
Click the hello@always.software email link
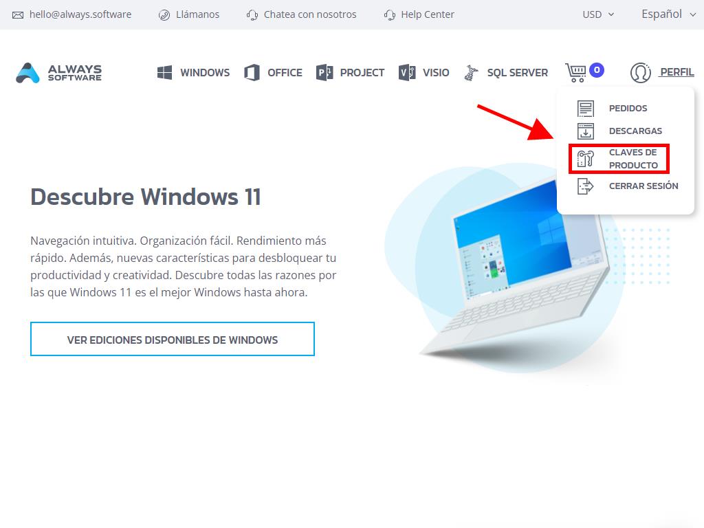point(72,14)
